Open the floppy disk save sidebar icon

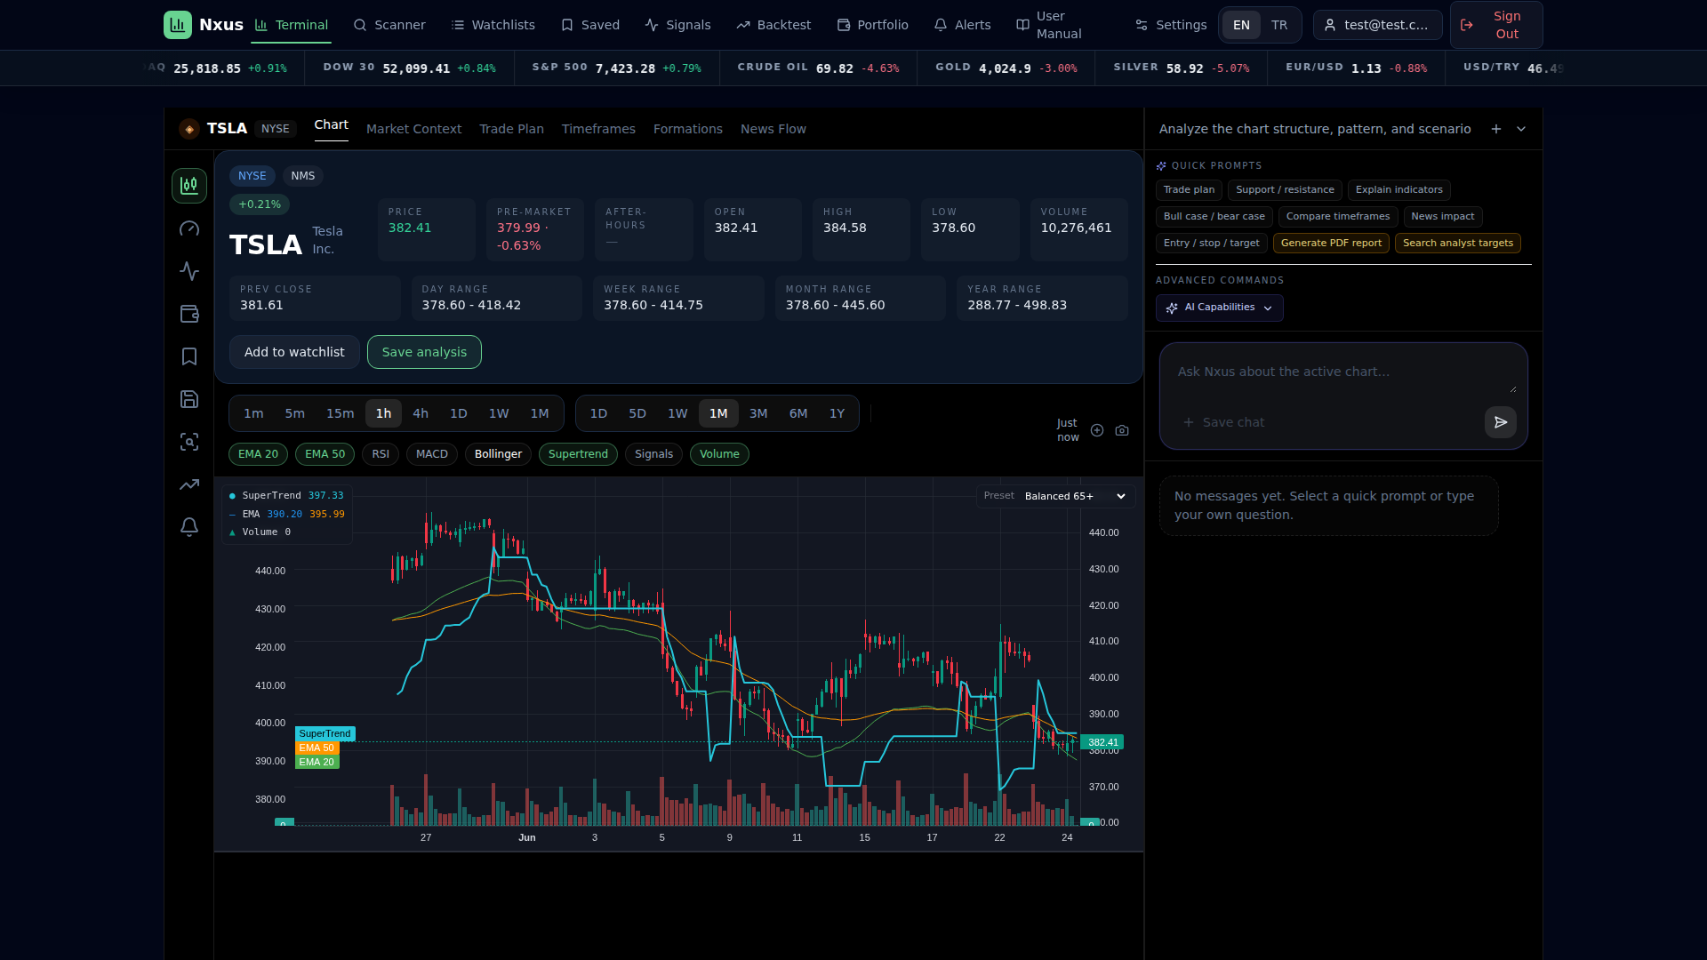pyautogui.click(x=189, y=399)
